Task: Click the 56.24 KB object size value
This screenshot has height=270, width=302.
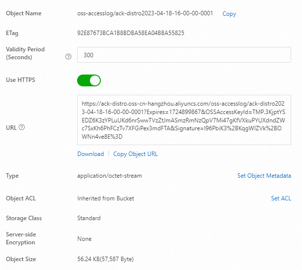Action: 105,259
